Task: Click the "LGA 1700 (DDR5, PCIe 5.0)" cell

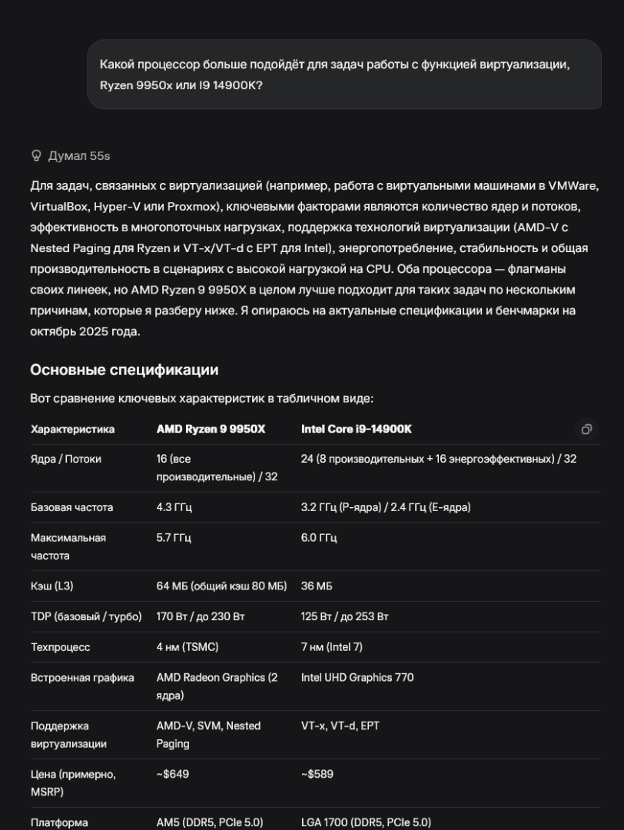Action: [366, 822]
